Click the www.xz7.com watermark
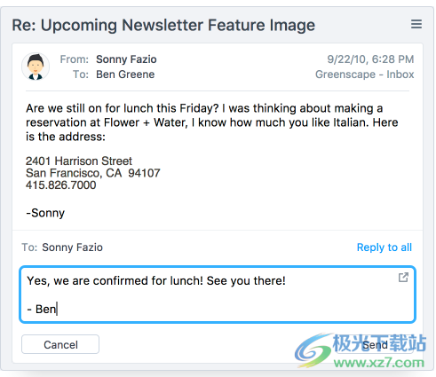Image resolution: width=436 pixels, height=377 pixels. [x=379, y=363]
